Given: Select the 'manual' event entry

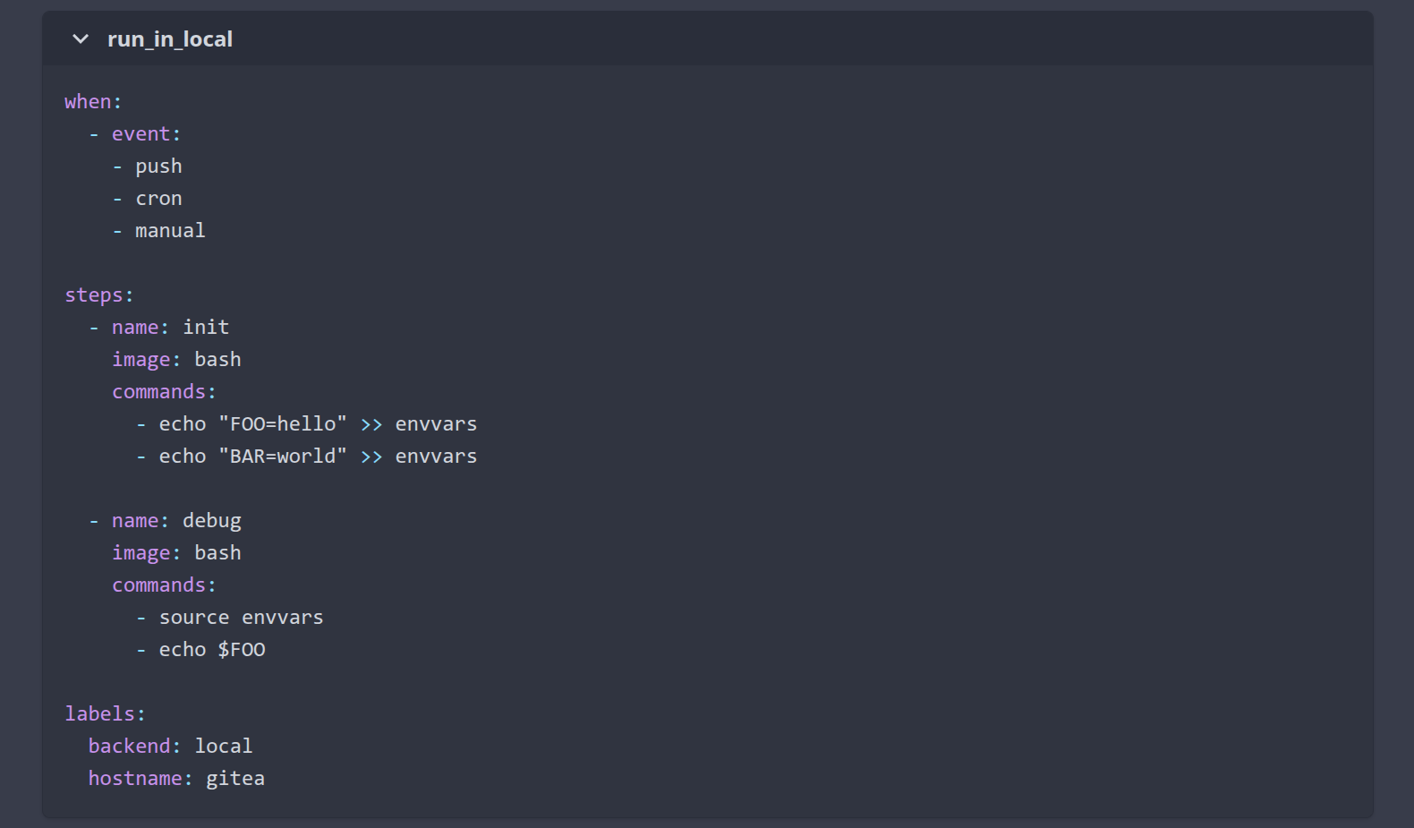Looking at the screenshot, I should coord(170,231).
